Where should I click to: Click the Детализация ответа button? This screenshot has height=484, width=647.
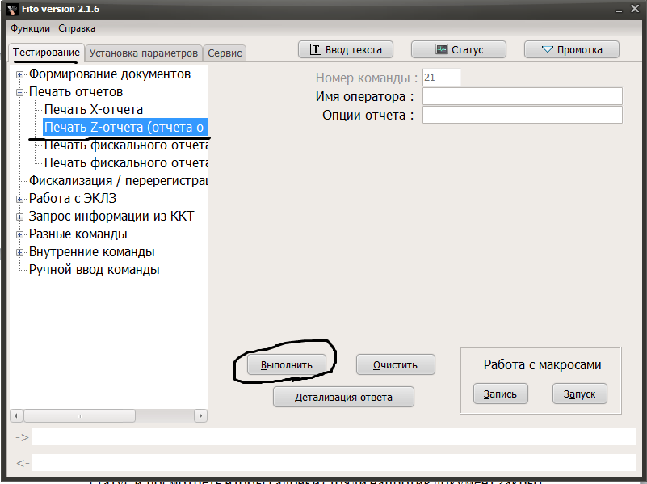(343, 397)
